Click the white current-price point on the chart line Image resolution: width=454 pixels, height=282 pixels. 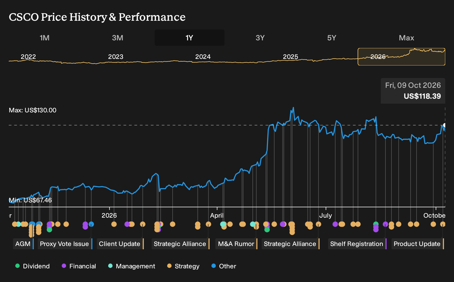(444, 125)
